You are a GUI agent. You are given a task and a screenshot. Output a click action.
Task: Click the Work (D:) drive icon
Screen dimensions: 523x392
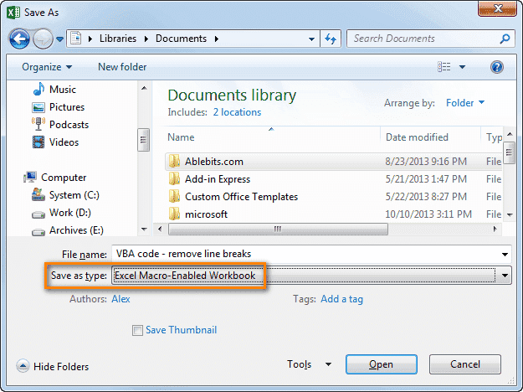coord(38,214)
